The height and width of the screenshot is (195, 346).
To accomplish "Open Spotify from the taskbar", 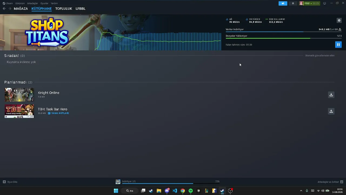I will (x=191, y=191).
